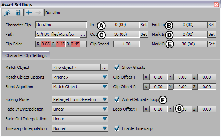Toggle the padlock lock icon

point(18,13)
